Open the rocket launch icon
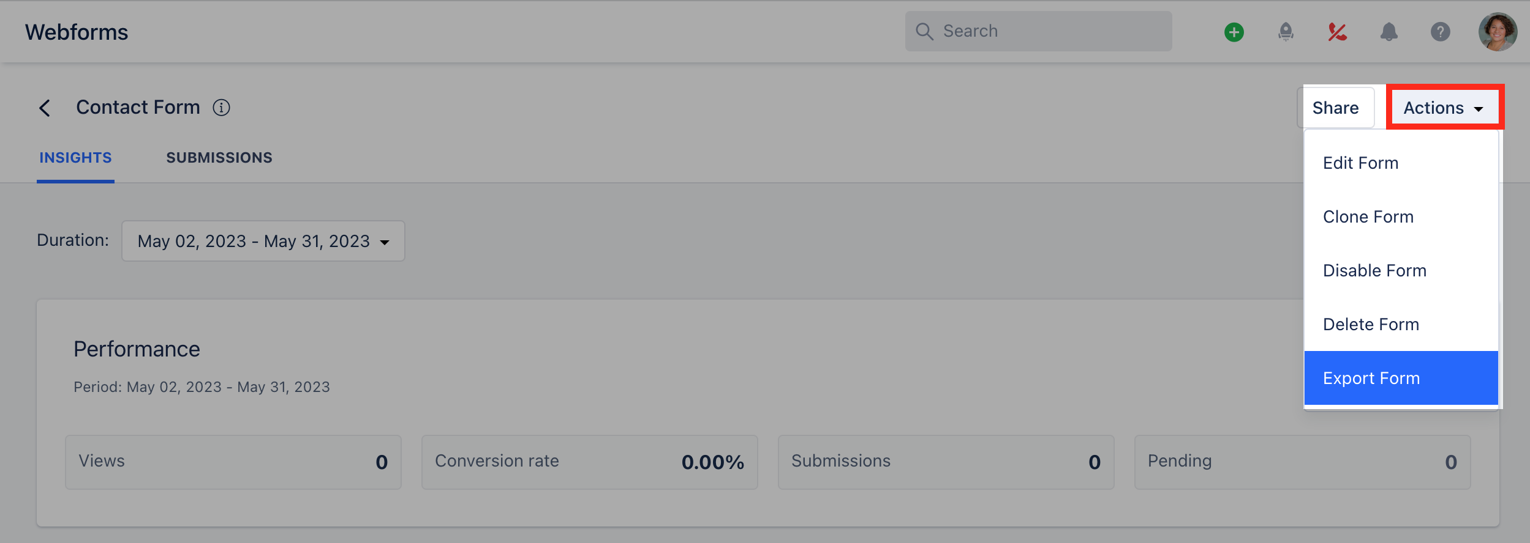1530x543 pixels. [x=1286, y=32]
